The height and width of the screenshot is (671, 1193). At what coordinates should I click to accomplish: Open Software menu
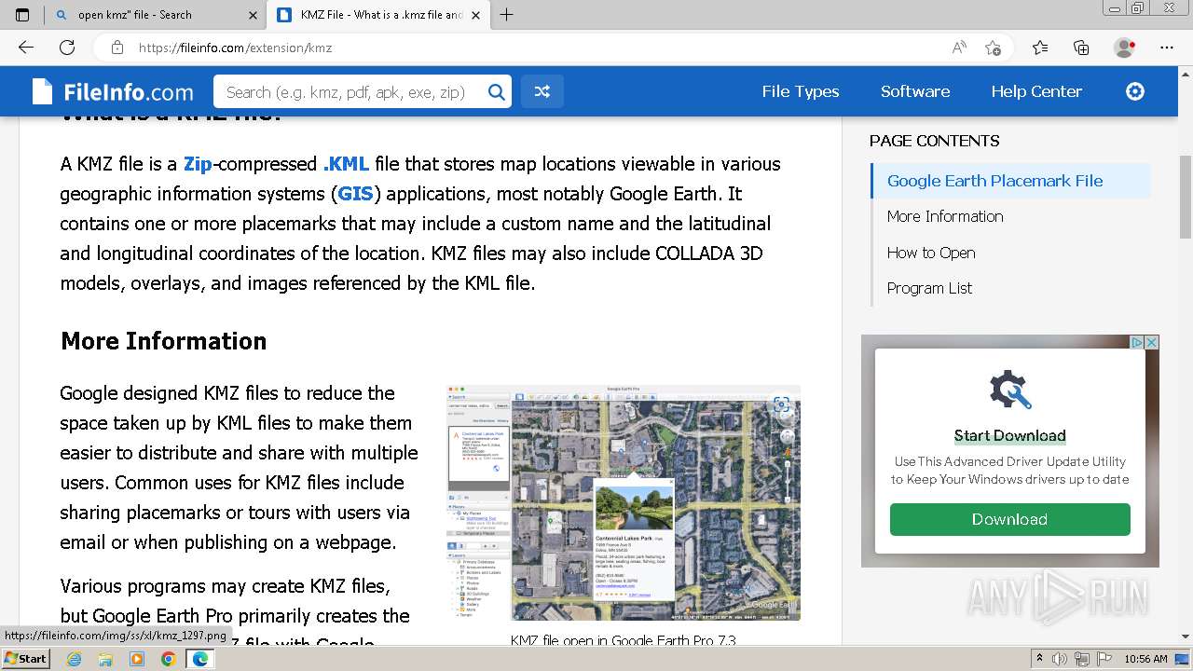tap(915, 91)
